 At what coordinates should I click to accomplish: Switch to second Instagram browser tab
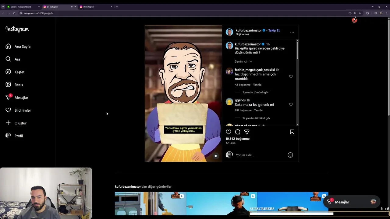coord(96,7)
